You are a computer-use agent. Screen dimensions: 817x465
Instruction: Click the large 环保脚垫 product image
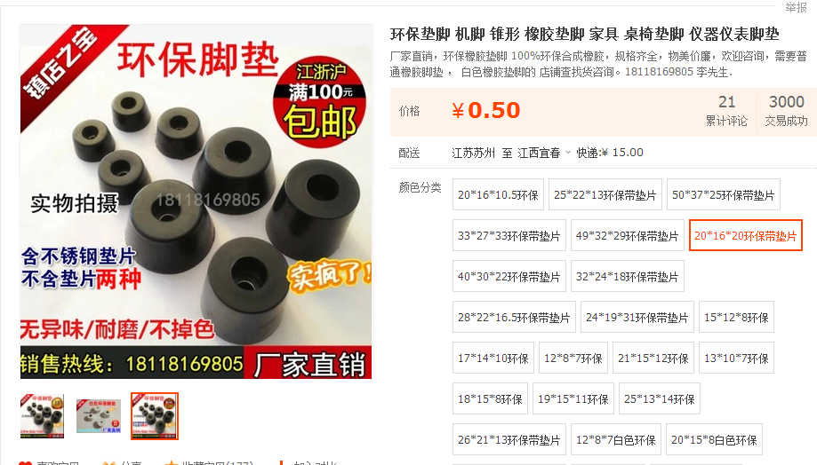(x=196, y=201)
